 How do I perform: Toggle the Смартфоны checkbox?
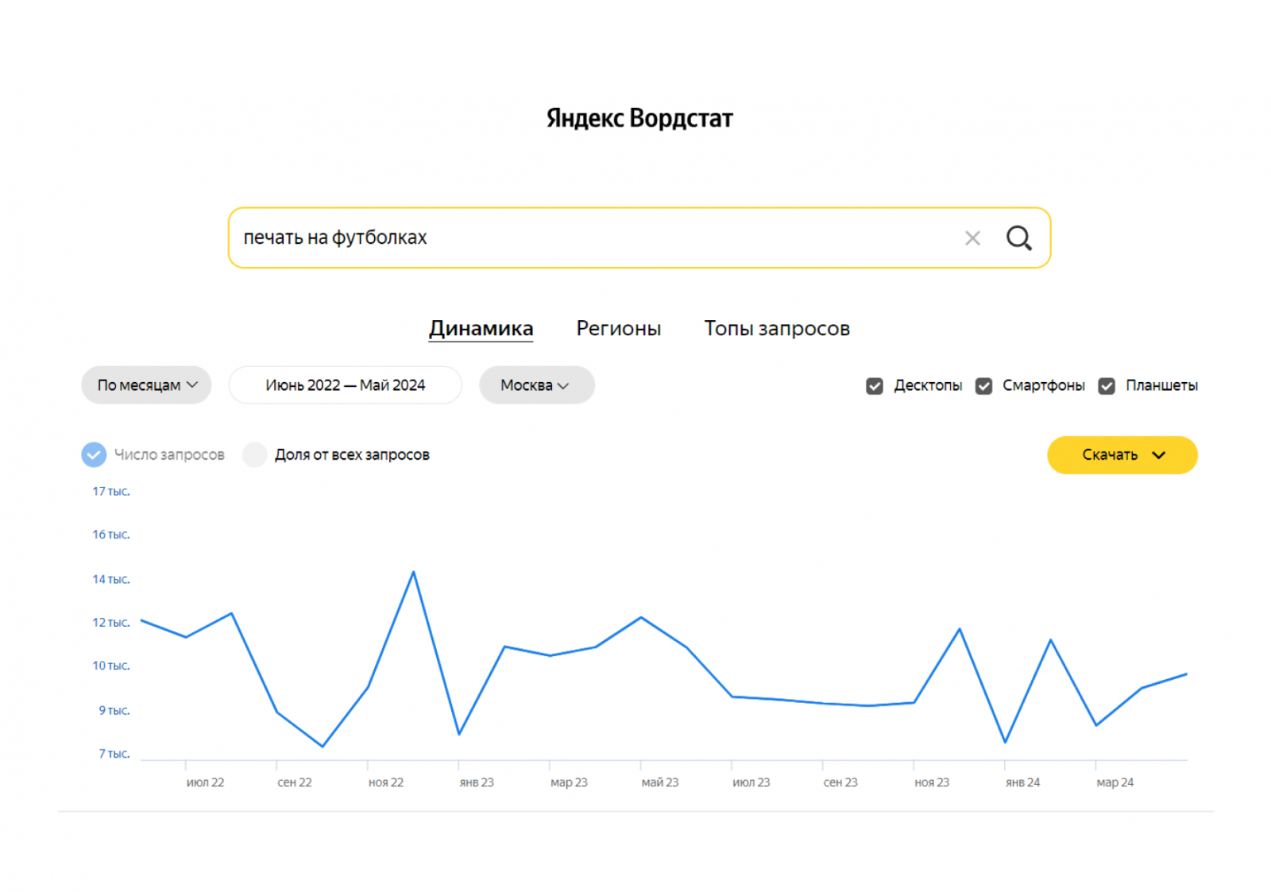tap(983, 386)
